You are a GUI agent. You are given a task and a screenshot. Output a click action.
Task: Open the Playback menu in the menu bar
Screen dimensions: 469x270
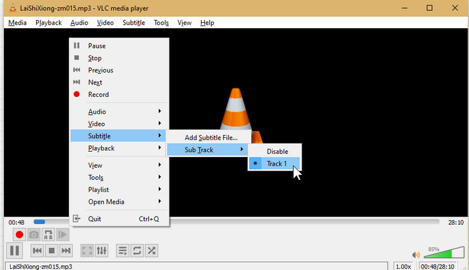[48, 23]
